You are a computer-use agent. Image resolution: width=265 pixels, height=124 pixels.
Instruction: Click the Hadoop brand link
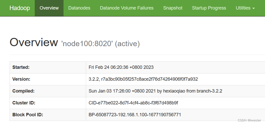pyautogui.click(x=20, y=8)
